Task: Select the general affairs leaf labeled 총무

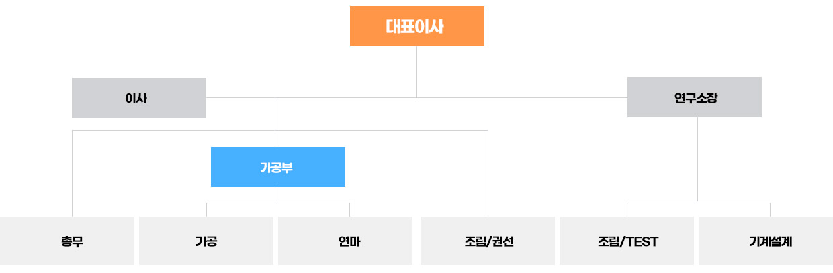Action: click(67, 241)
